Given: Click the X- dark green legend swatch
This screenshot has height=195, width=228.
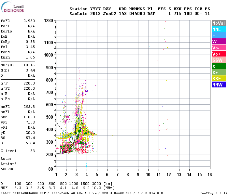Looking at the screenshot, I should click(219, 66).
